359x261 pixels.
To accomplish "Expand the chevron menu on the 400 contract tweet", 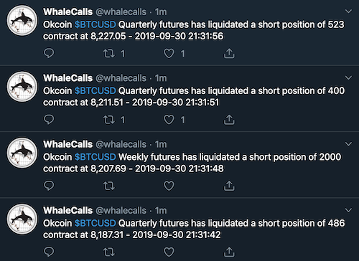I will pos(348,77).
